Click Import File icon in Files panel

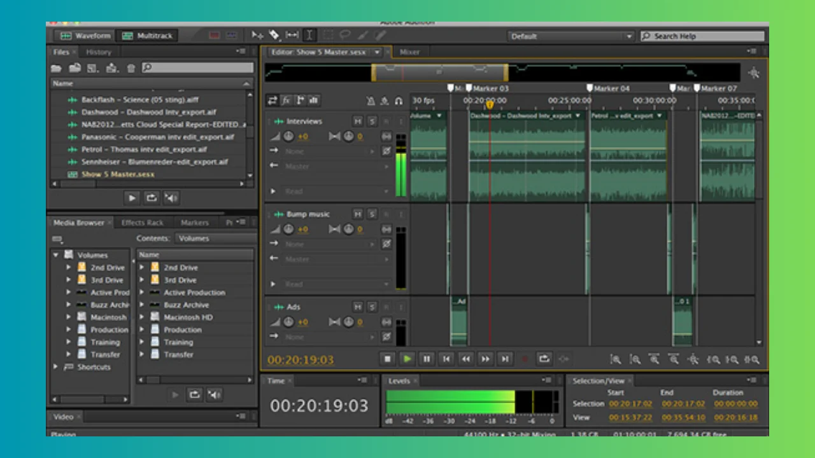[x=74, y=68]
